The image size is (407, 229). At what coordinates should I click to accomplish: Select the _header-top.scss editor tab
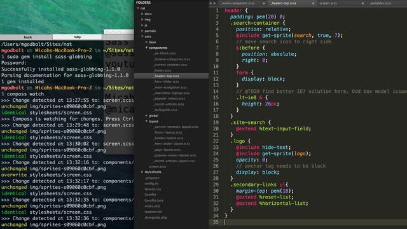point(283,3)
